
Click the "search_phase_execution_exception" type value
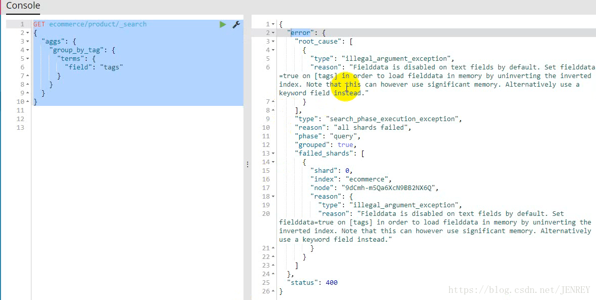(392, 119)
